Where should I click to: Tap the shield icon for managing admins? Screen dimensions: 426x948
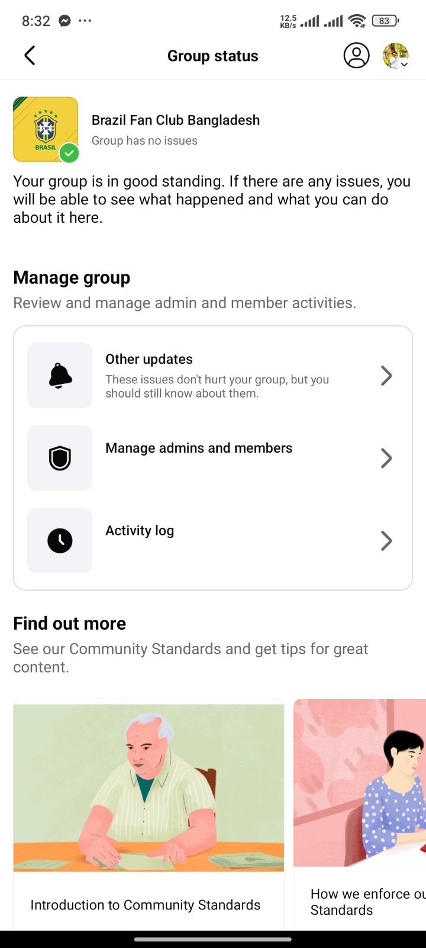point(60,458)
